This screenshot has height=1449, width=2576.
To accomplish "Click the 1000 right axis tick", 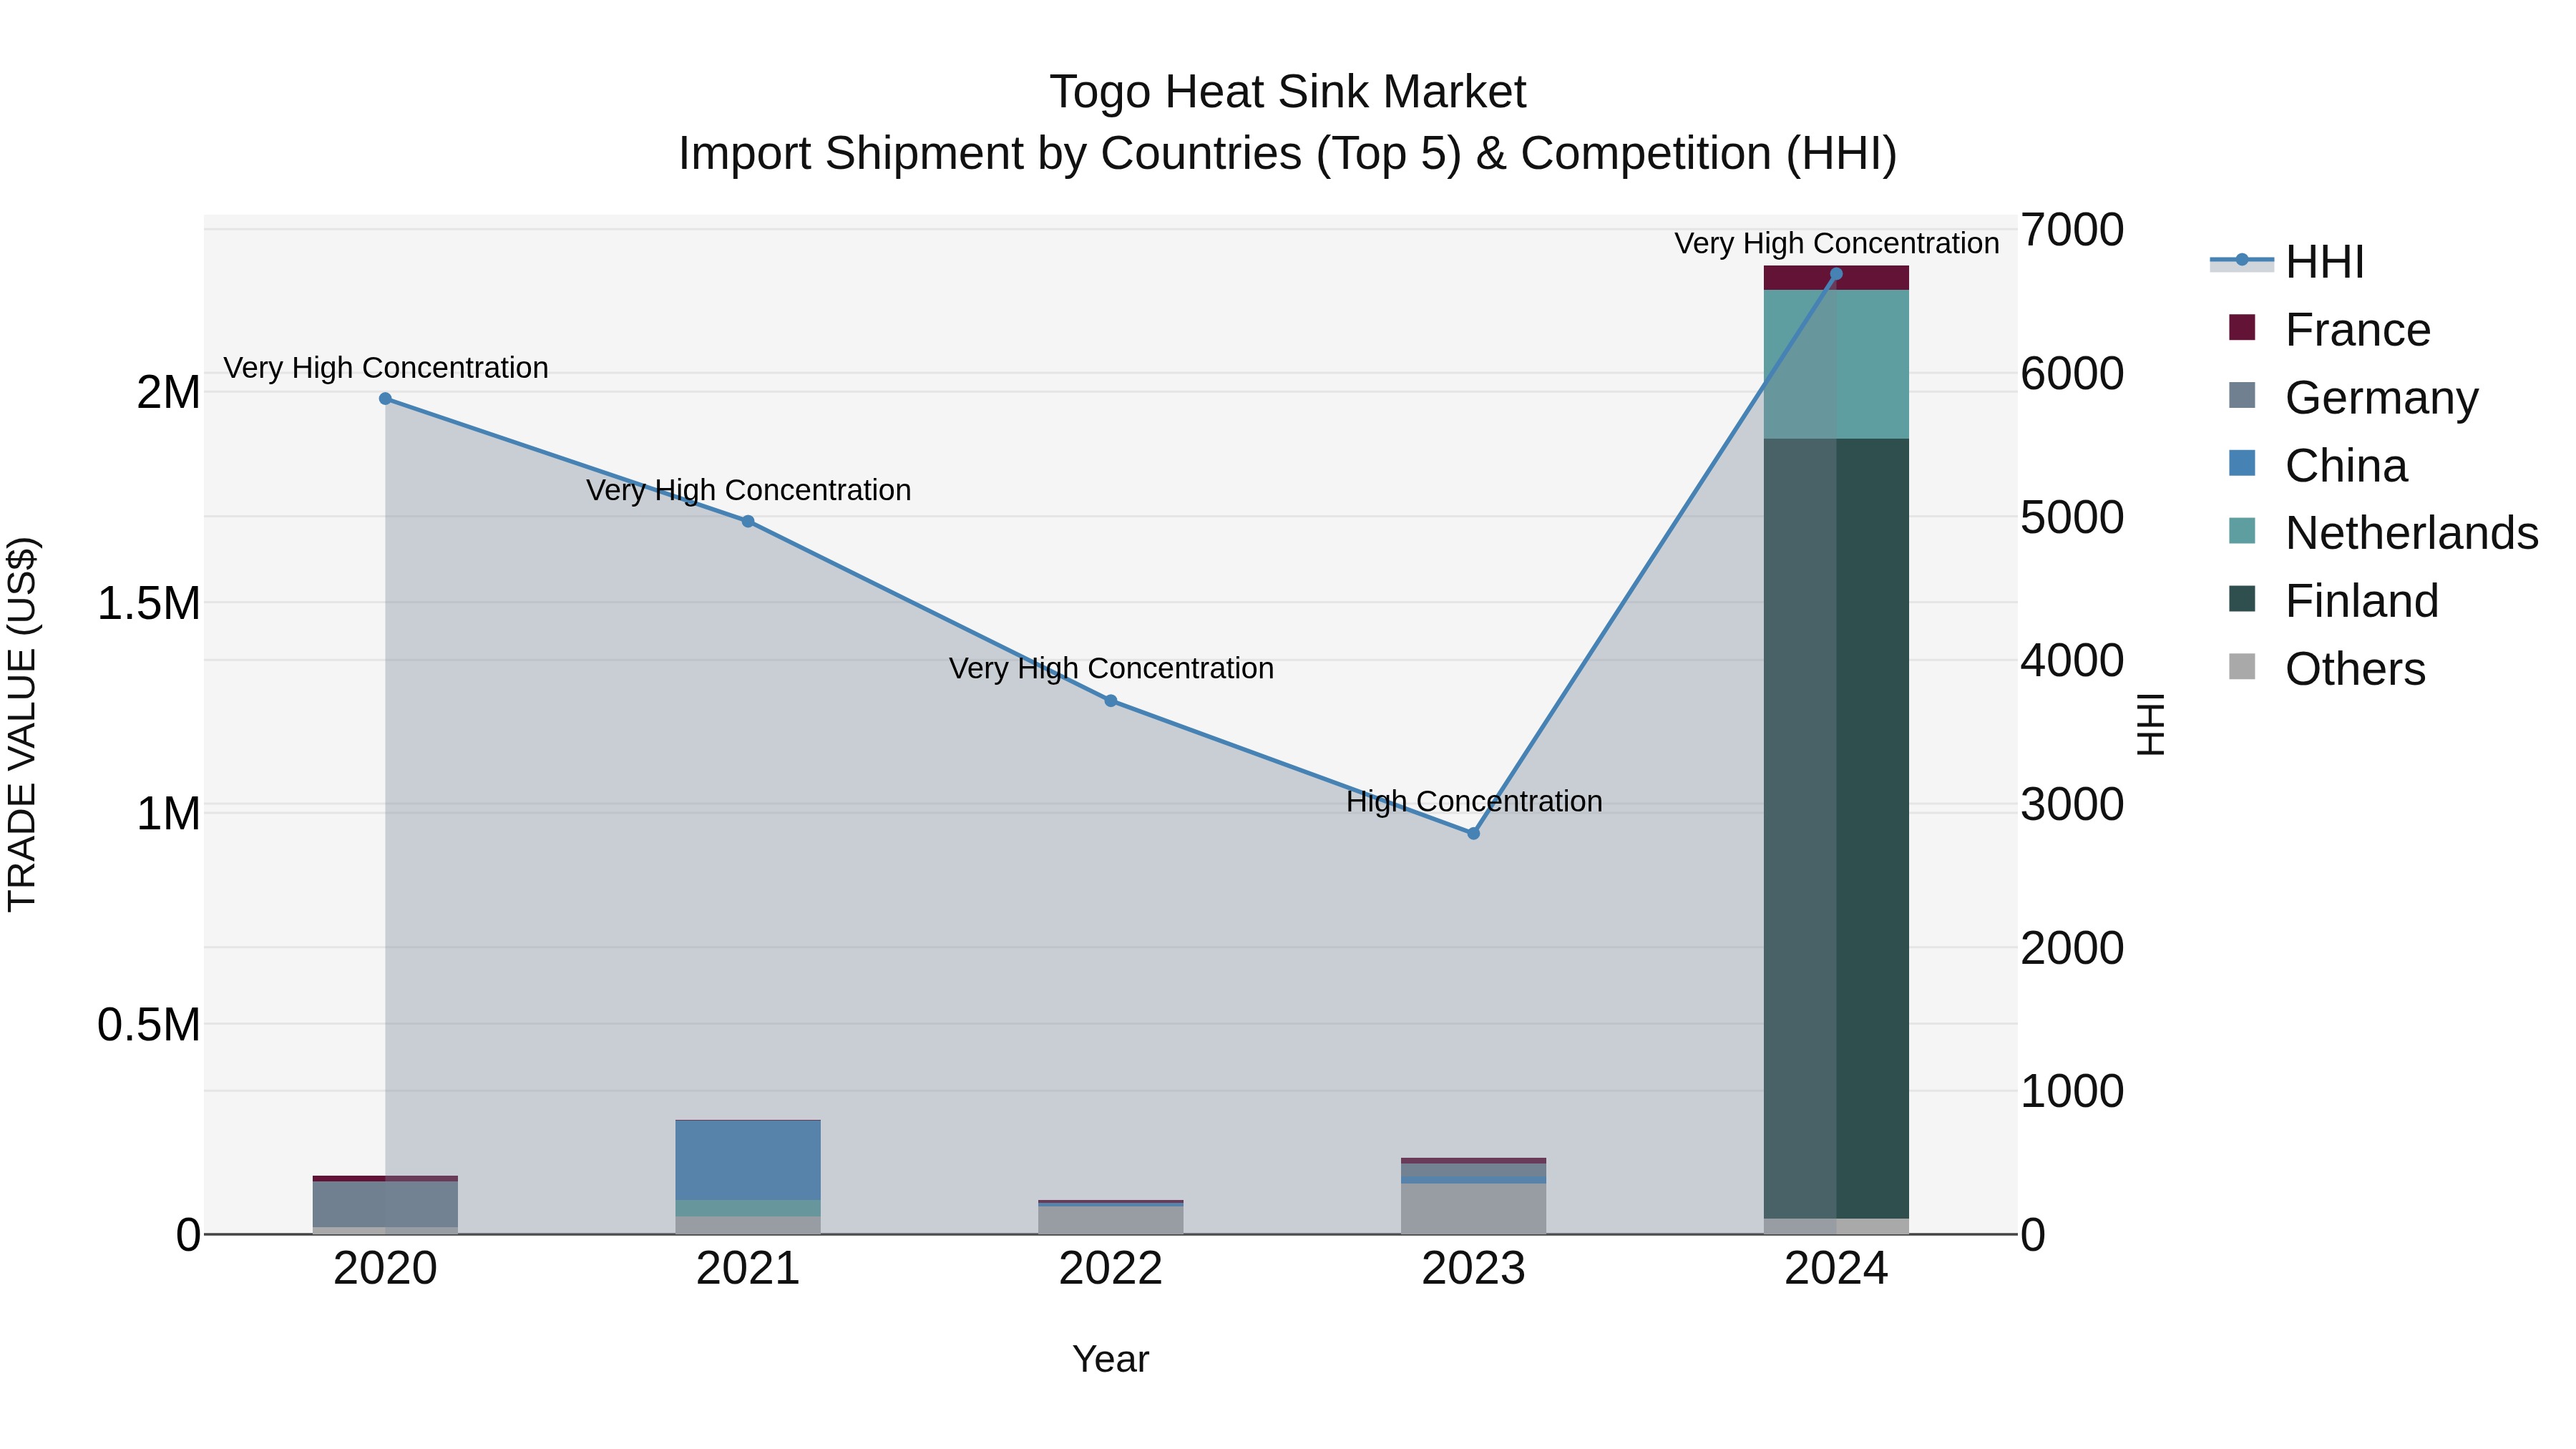I will (2072, 1091).
